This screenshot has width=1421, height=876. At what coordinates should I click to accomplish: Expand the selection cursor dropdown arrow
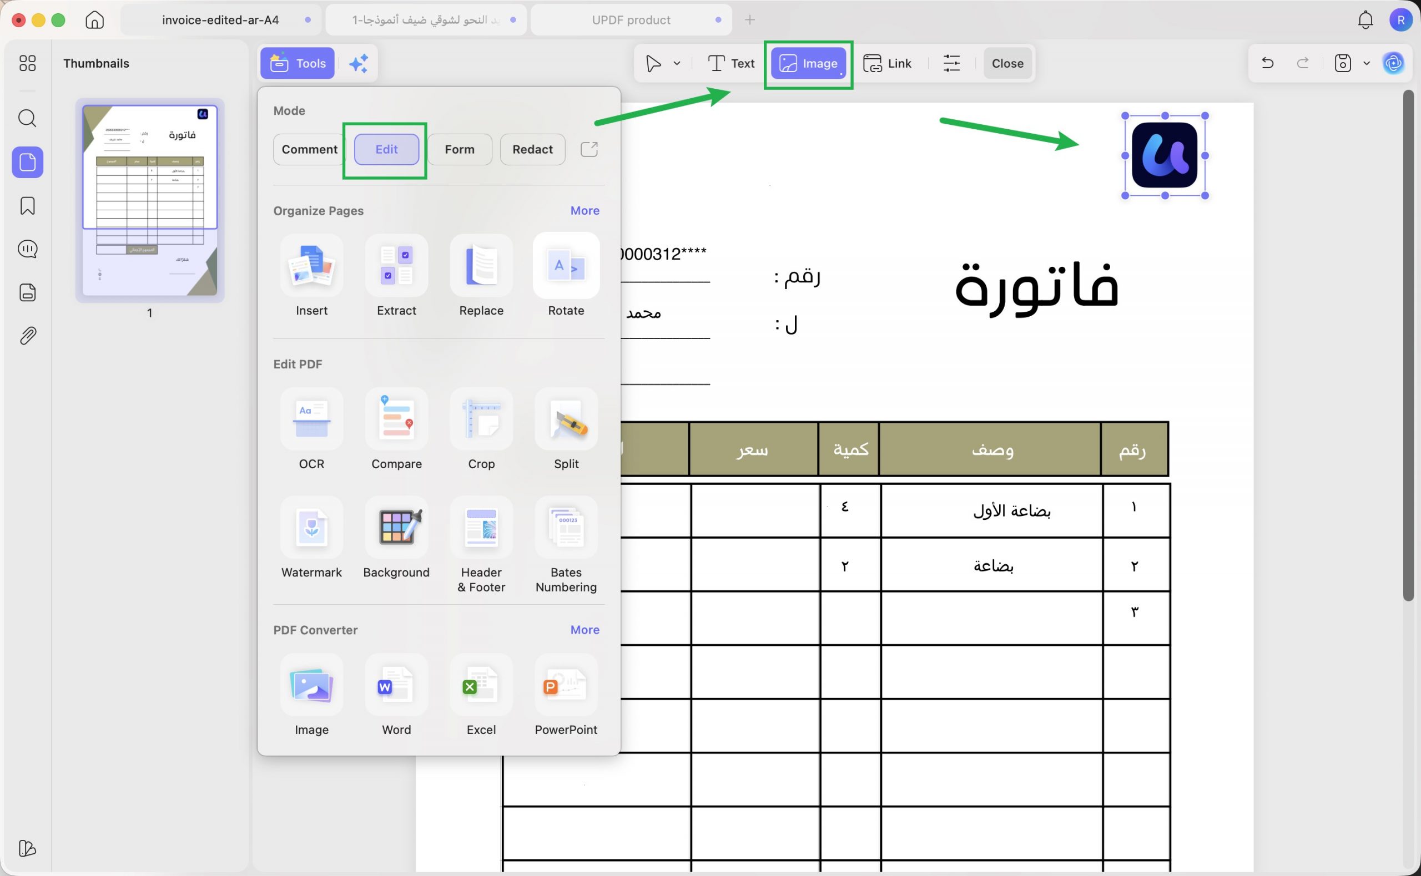coord(677,63)
